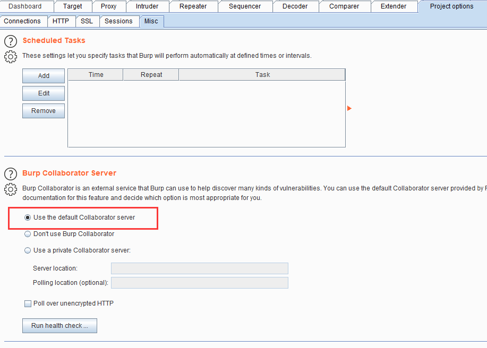Click the Scheduled Tasks heading
Image resolution: width=487 pixels, height=348 pixels.
[x=54, y=40]
